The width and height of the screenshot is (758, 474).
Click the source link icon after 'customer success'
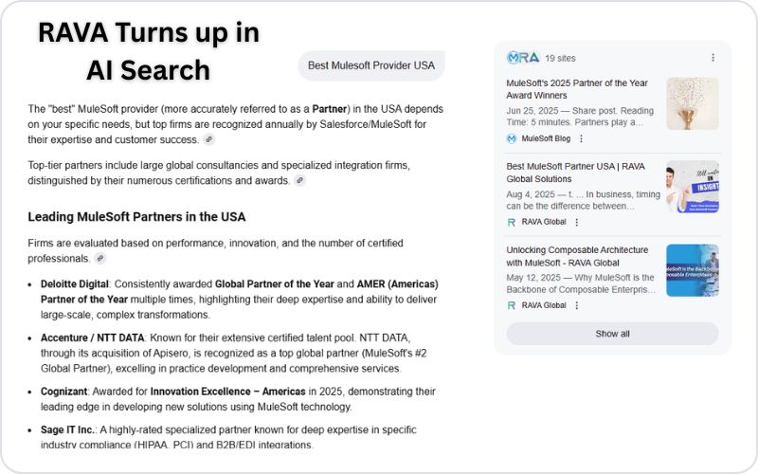click(x=209, y=139)
